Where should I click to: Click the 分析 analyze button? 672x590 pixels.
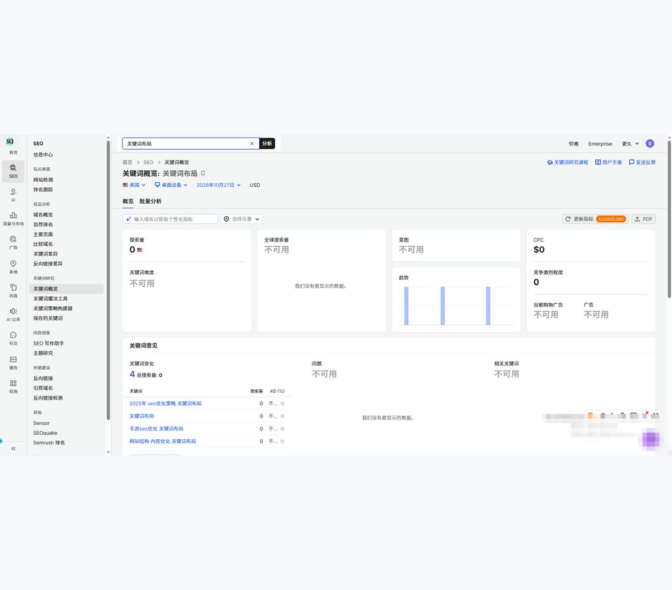coord(267,144)
